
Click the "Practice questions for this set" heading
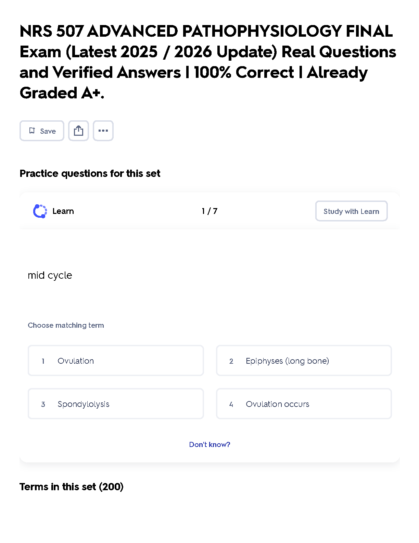pos(90,173)
